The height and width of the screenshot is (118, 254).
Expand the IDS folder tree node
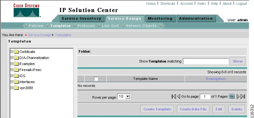coord(12,76)
